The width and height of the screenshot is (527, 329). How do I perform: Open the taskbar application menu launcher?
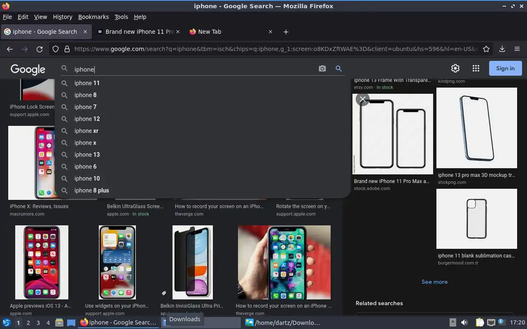point(6,322)
